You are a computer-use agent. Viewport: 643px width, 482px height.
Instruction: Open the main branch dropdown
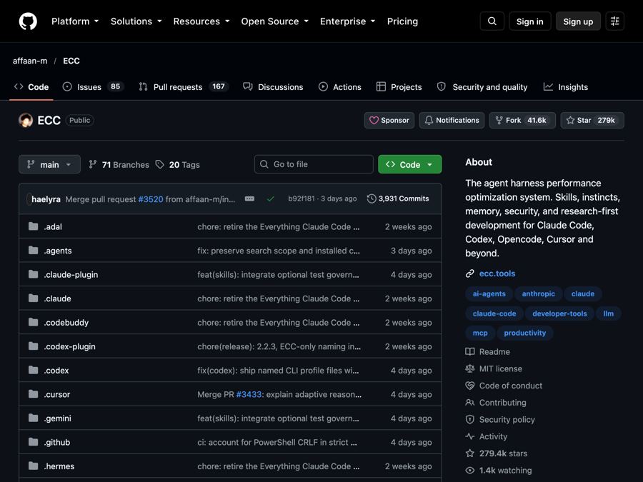(49, 164)
